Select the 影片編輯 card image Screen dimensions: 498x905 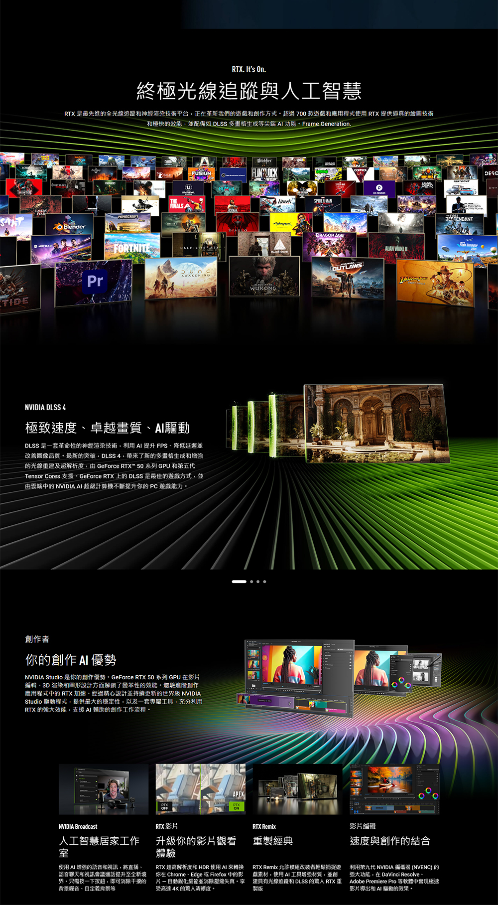coord(394,789)
